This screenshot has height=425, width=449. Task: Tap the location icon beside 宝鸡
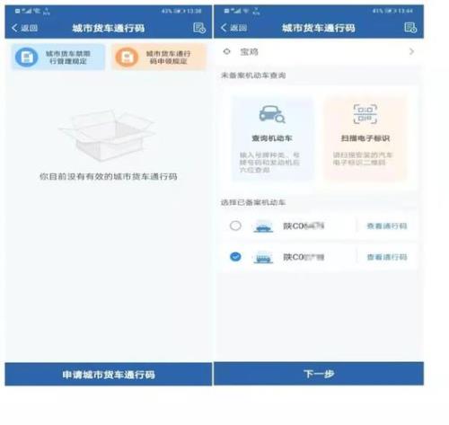tap(227, 51)
